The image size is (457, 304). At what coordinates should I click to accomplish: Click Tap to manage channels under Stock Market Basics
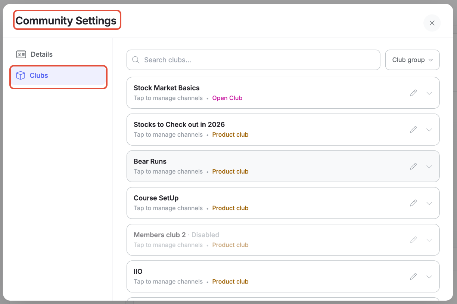(168, 98)
